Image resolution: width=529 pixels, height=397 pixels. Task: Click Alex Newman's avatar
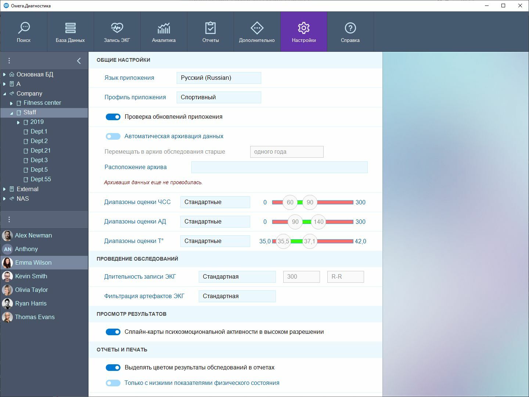(7, 235)
